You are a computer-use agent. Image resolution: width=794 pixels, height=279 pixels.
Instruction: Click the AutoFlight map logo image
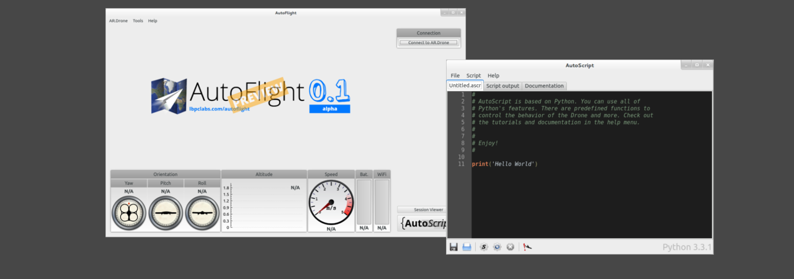point(169,95)
